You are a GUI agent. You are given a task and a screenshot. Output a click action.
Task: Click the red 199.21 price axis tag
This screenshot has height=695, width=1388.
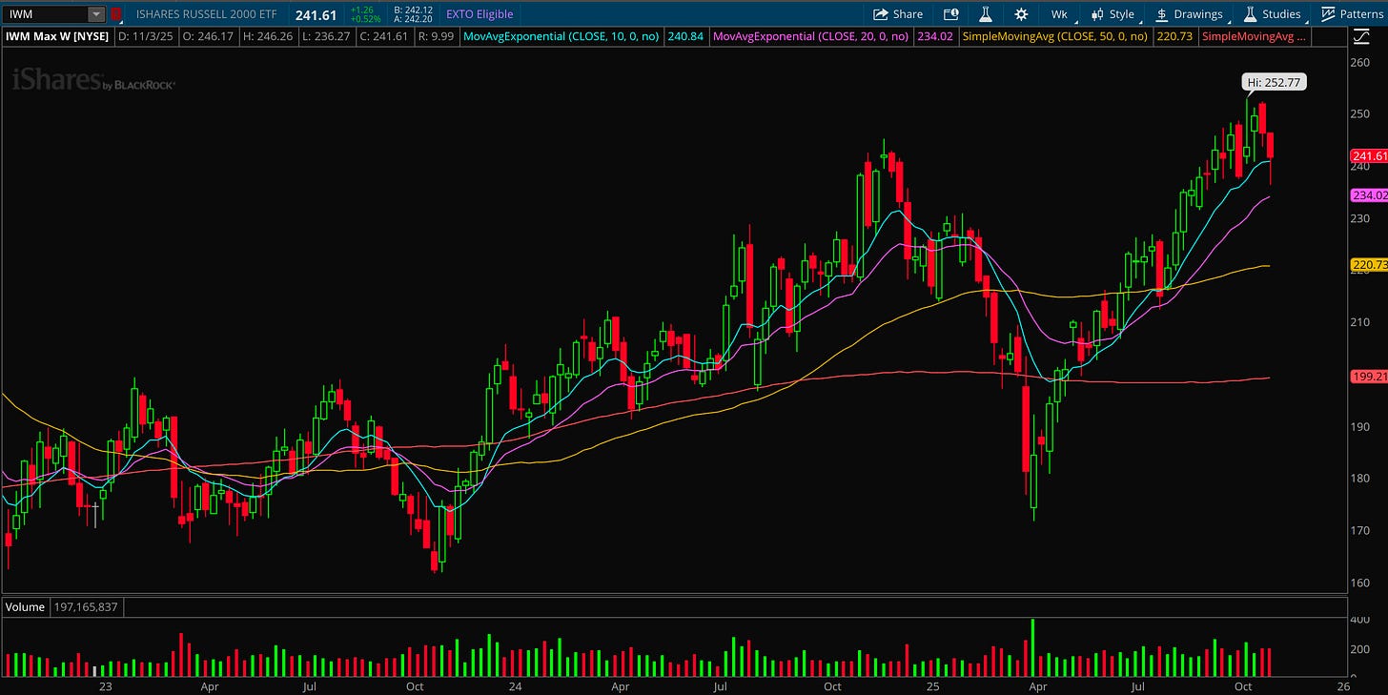1369,377
